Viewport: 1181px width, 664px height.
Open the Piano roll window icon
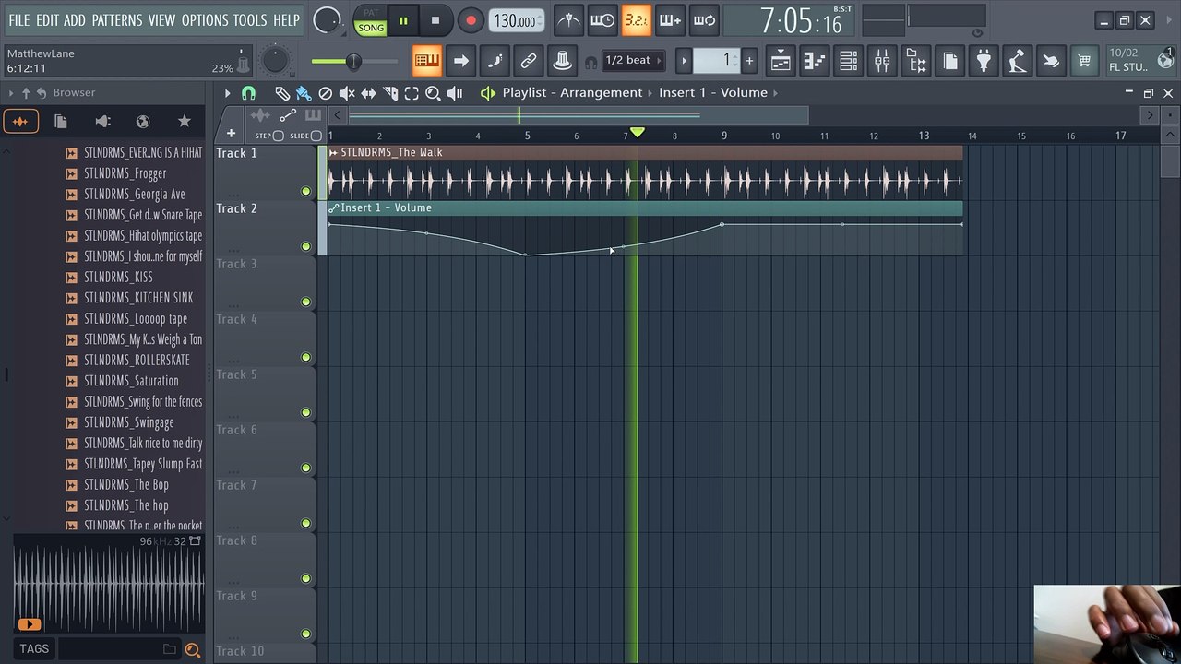tap(815, 61)
